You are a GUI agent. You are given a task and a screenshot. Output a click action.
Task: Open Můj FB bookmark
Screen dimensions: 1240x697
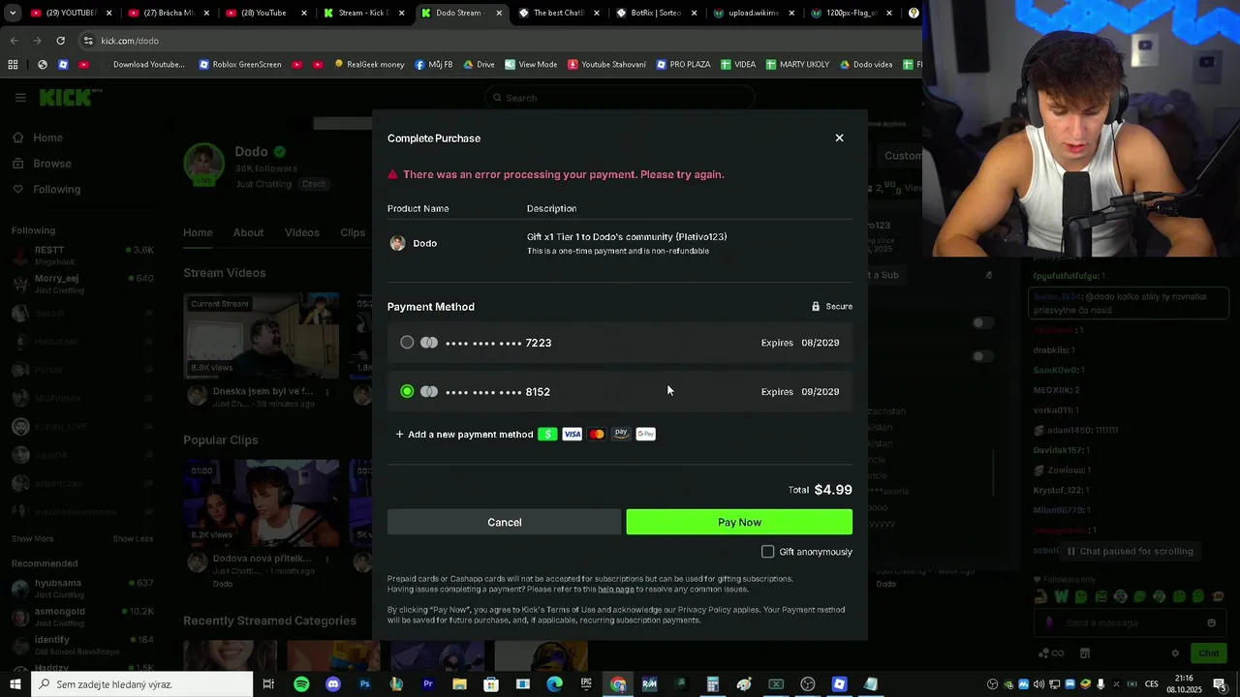433,65
